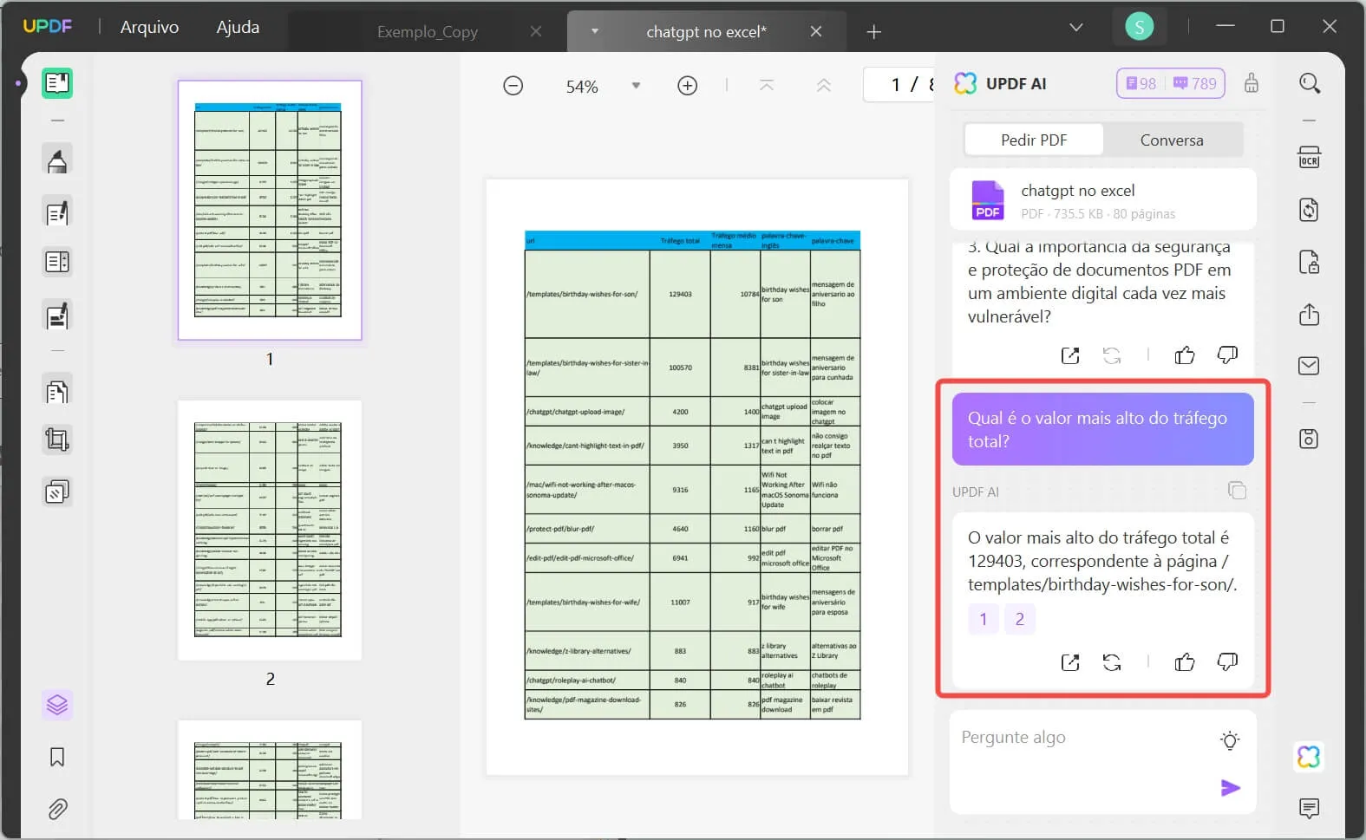Select the purple question bubble about tráfego total

coord(1103,429)
